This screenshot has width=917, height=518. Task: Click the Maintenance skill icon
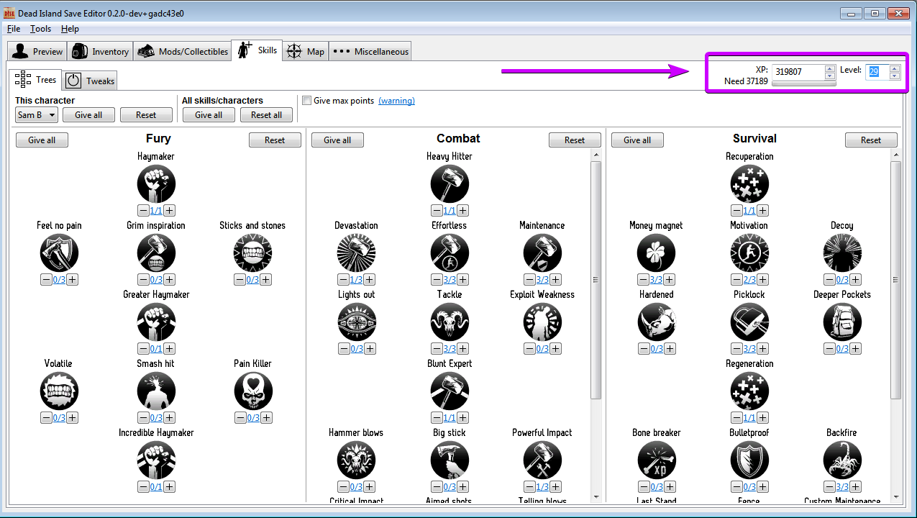[542, 253]
